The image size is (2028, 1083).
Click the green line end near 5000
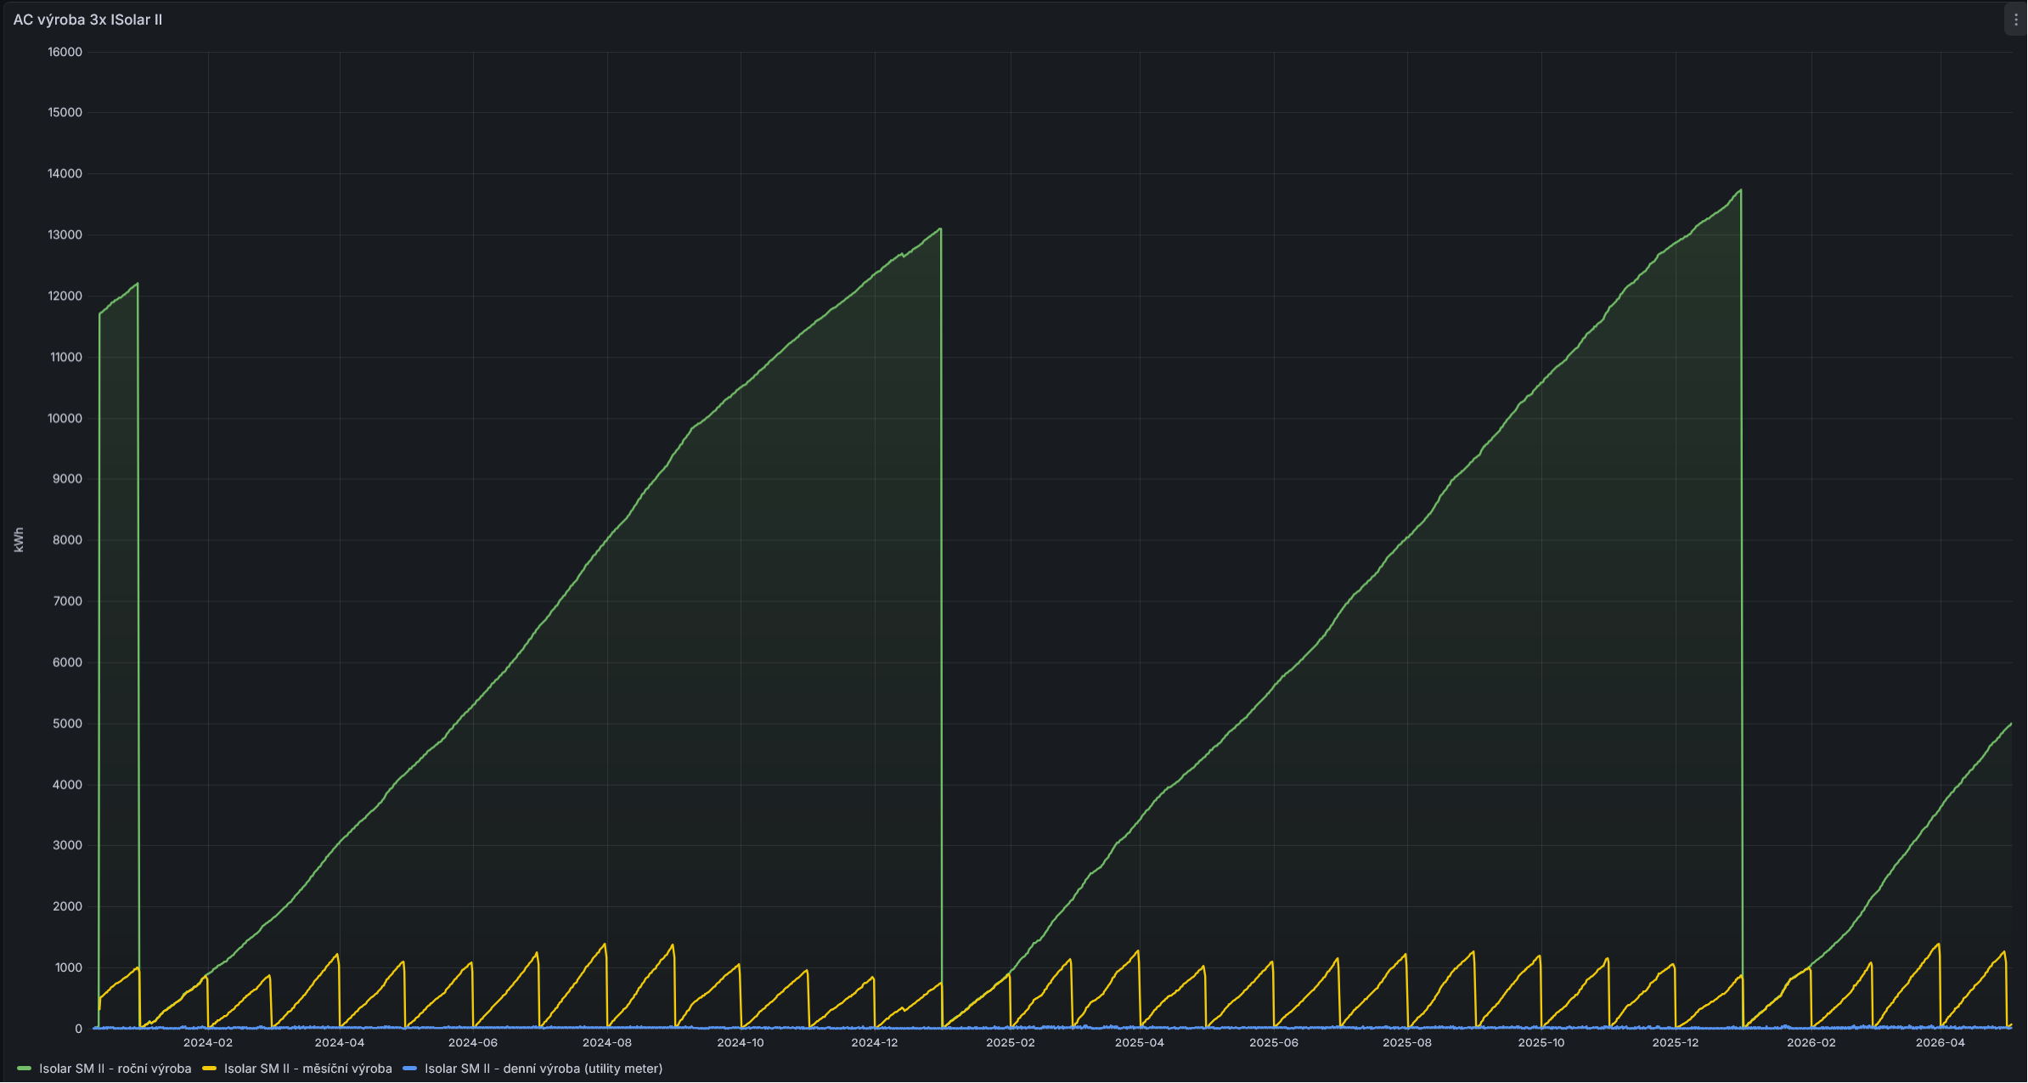point(2010,724)
